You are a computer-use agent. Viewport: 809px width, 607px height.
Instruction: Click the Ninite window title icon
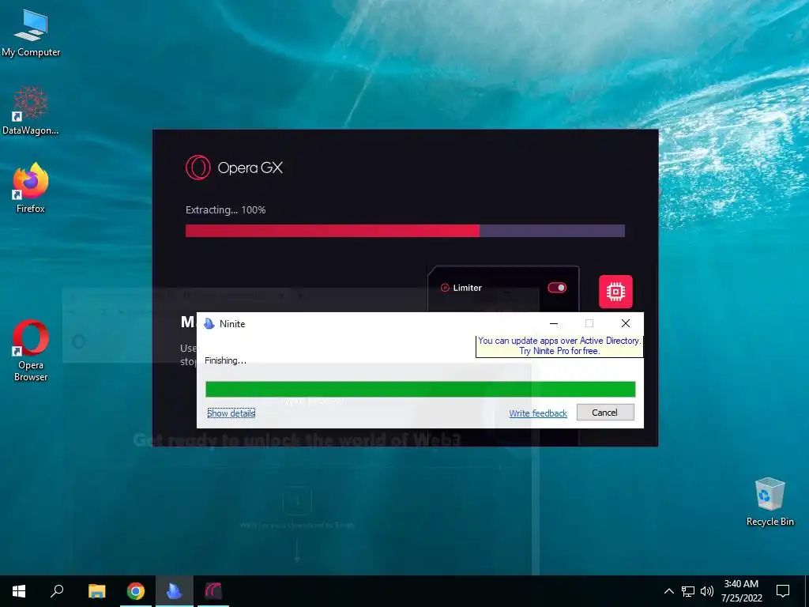pos(209,323)
